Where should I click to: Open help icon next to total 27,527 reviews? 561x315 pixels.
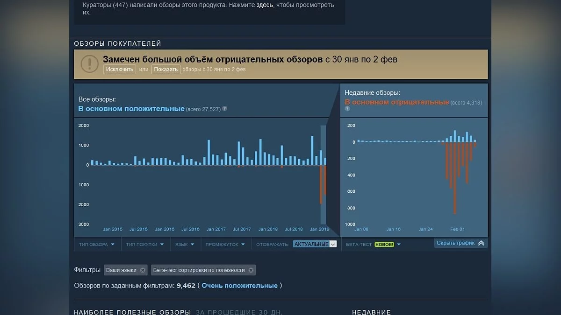pos(224,109)
